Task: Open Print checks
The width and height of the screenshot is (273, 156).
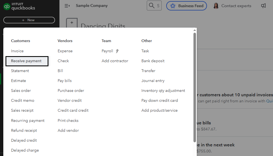Action: 68,121
